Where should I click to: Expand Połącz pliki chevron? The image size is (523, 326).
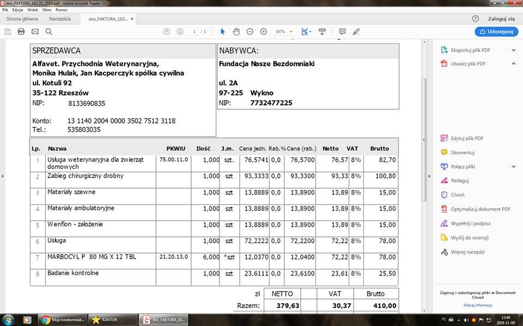(513, 166)
